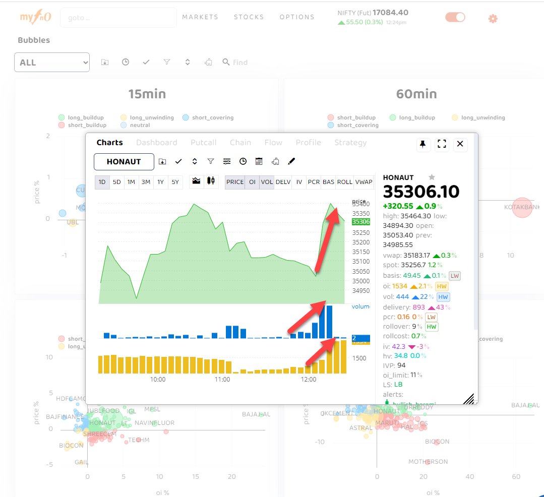Expand Charts popup to fullscreen

point(442,144)
